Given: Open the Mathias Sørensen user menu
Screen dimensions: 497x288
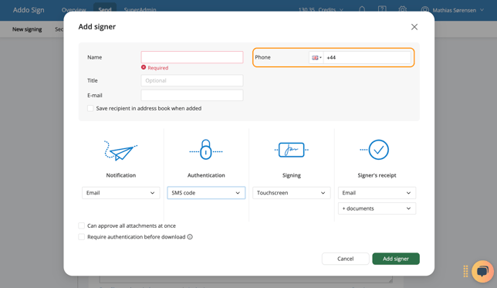Looking at the screenshot, I should tap(458, 10).
